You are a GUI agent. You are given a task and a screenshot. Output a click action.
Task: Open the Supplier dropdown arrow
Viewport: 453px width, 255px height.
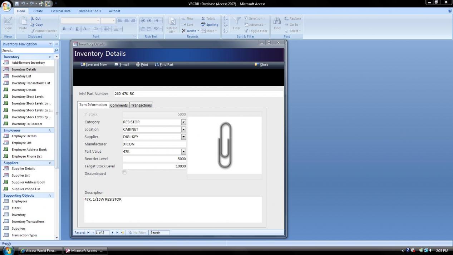coord(183,137)
